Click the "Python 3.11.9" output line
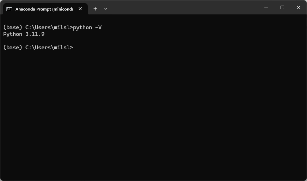 pyautogui.click(x=24, y=34)
